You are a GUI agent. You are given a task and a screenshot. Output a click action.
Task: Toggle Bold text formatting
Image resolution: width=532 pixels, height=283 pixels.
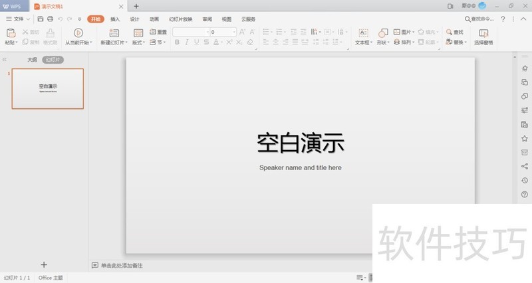coord(177,42)
